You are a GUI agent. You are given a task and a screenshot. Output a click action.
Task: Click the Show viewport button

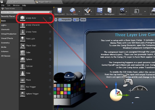[x=83, y=20]
